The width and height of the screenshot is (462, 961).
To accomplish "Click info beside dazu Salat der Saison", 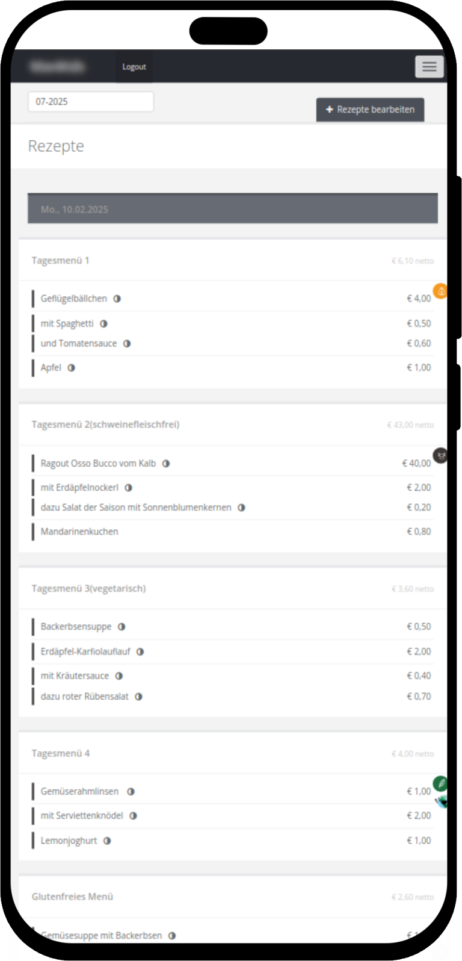I will tap(241, 507).
